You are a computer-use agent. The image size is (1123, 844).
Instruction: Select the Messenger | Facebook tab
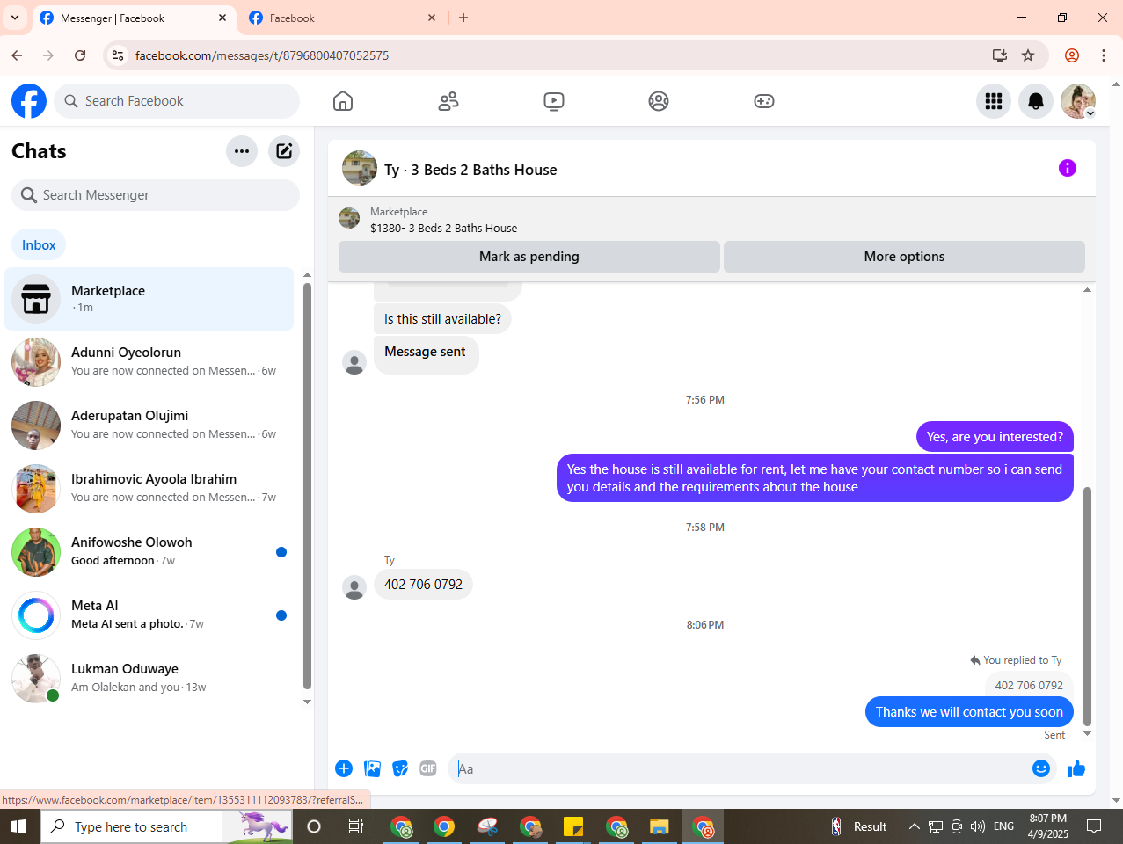[134, 18]
